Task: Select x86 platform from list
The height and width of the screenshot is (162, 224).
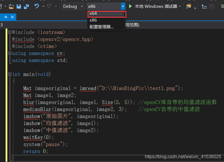Action: 106,20
